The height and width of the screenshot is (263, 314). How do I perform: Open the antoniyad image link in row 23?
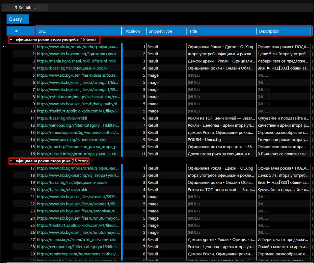[78, 211]
